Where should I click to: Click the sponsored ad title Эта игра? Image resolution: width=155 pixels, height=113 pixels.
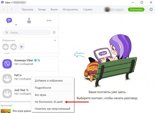22,111
